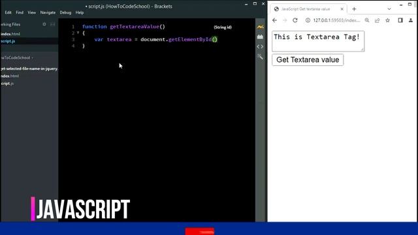Click getTextareaValue function name on line 1
Image resolution: width=418 pixels, height=235 pixels.
pos(135,27)
